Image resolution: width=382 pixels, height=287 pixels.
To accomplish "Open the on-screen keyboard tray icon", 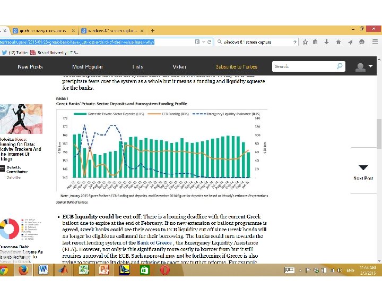I will pyautogui.click(x=290, y=270).
